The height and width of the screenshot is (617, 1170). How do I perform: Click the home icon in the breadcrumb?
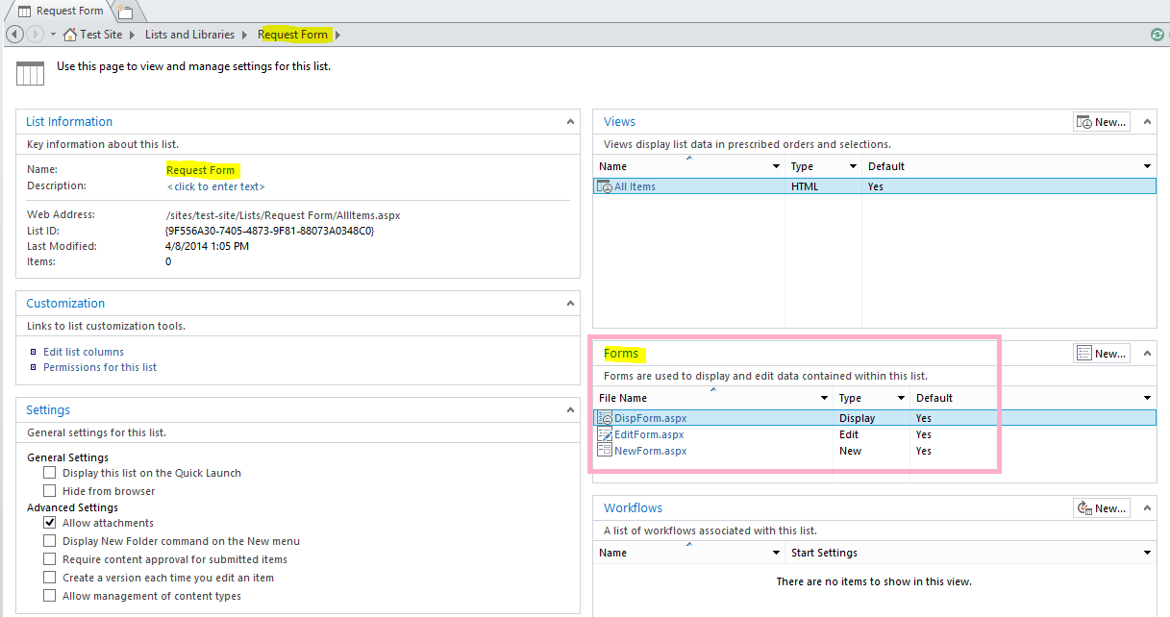(68, 34)
